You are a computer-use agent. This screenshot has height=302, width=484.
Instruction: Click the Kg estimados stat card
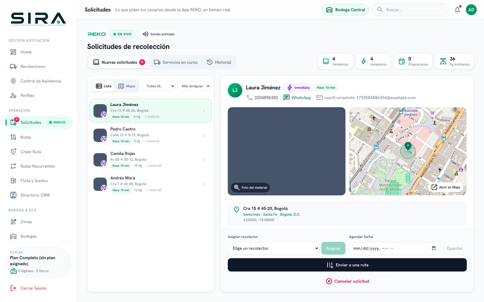(454, 61)
